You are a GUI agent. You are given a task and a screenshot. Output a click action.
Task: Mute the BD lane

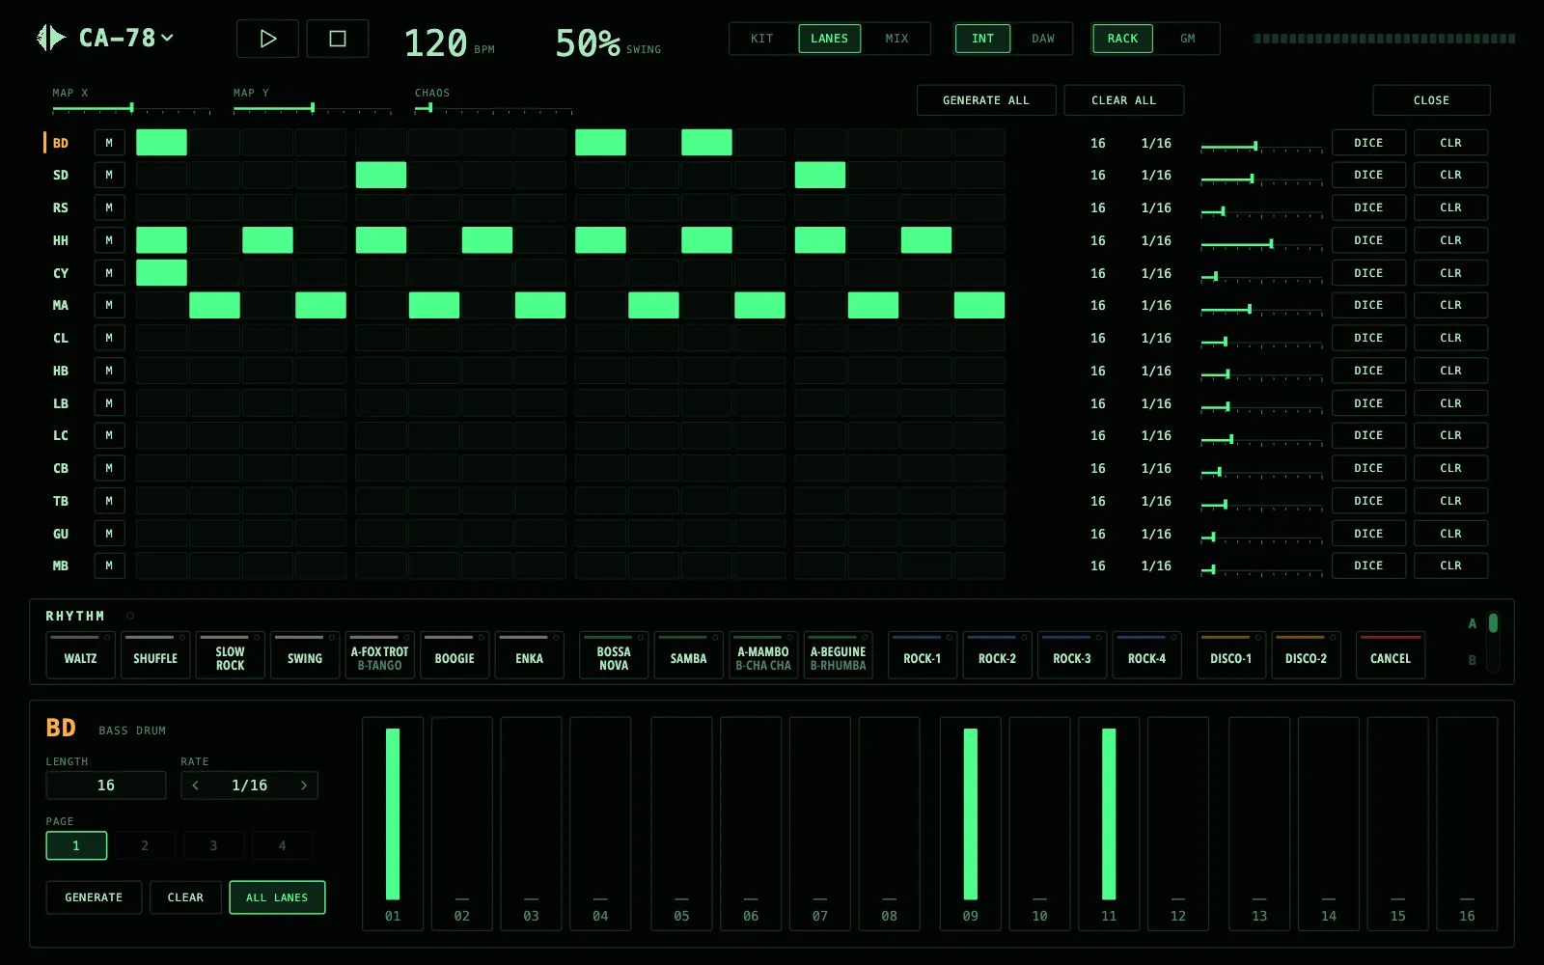coord(109,143)
